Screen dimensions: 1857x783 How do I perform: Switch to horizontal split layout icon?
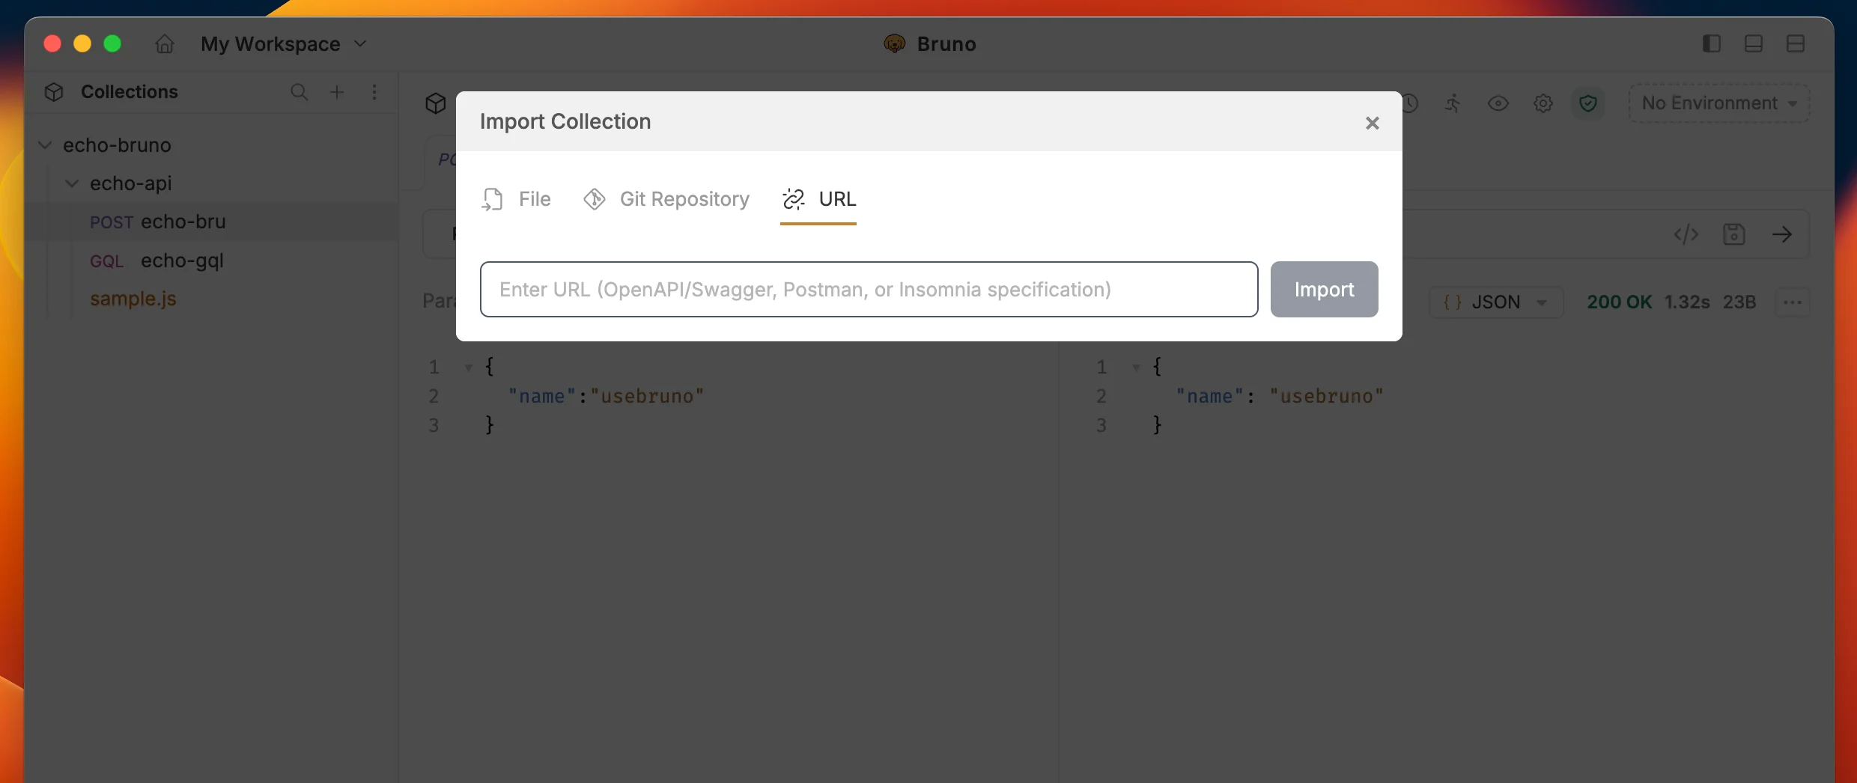[x=1795, y=43]
